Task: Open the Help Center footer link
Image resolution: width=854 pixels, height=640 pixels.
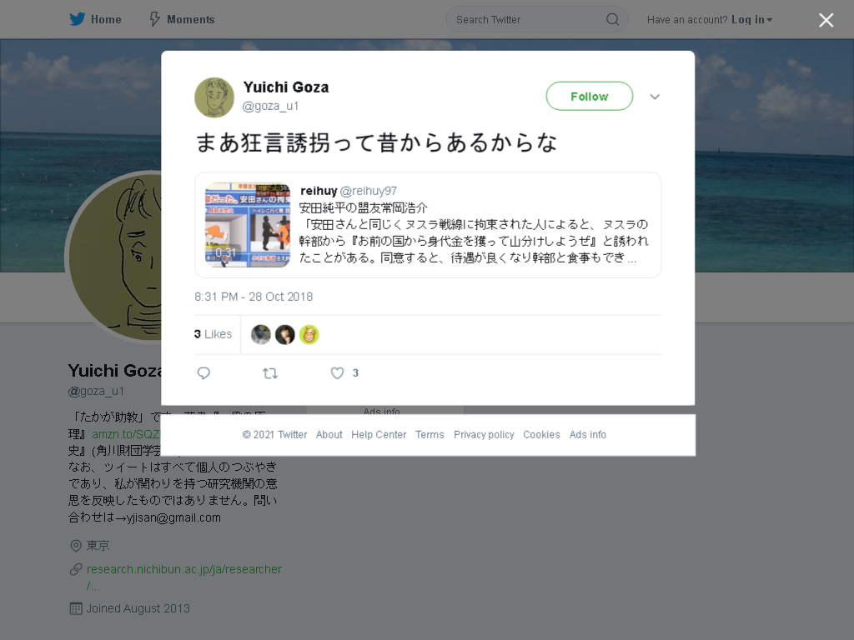Action: pyautogui.click(x=379, y=434)
